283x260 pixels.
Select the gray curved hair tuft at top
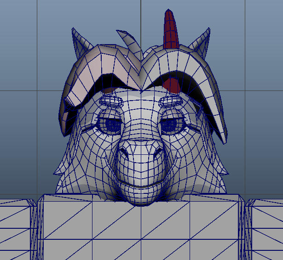(x=130, y=42)
